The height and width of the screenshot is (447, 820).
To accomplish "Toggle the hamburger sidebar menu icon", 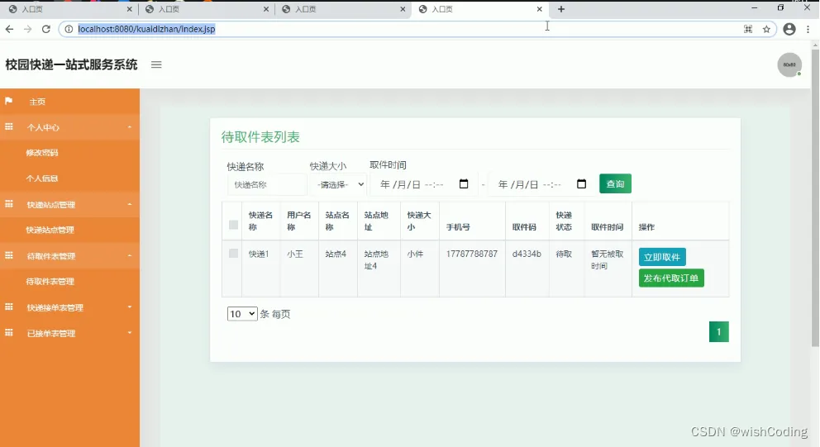I will [x=156, y=64].
